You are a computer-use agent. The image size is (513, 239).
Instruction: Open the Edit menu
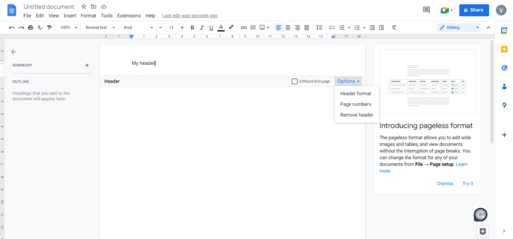tap(40, 15)
